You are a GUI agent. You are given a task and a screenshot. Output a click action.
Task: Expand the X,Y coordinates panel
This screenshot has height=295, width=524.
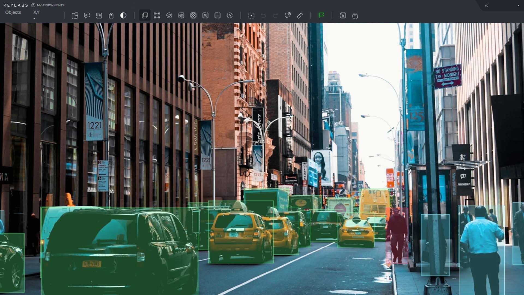click(x=36, y=12)
